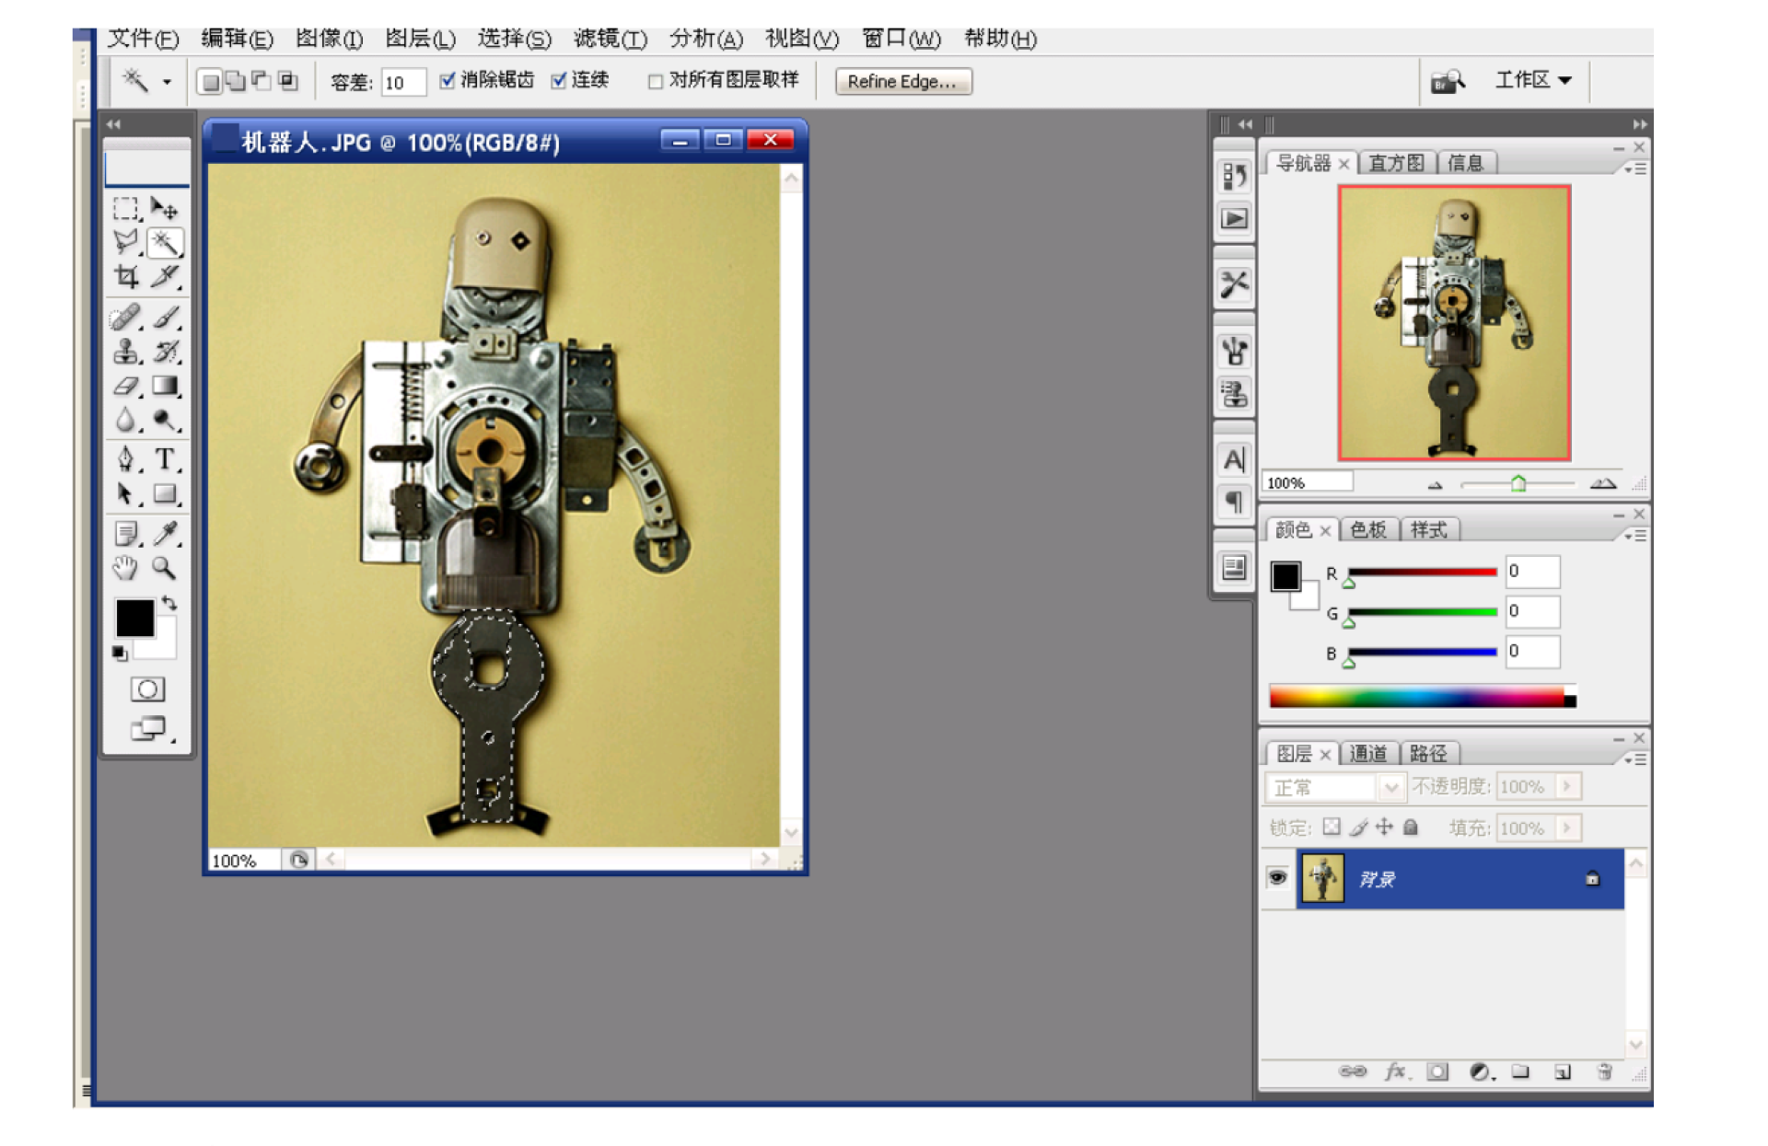
Task: Select the Eraser tool
Action: tap(126, 387)
